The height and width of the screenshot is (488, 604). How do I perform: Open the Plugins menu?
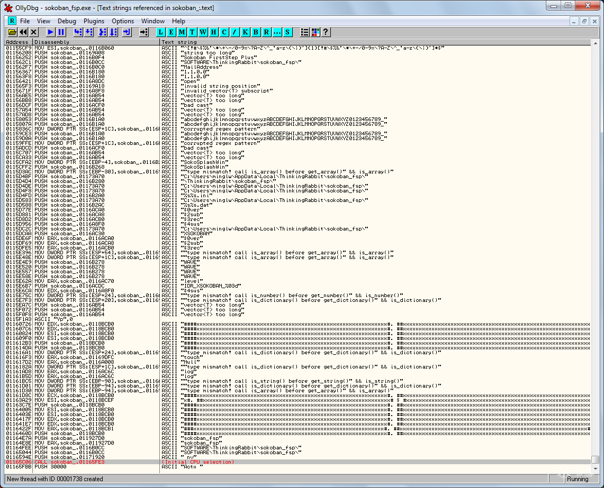pos(94,21)
